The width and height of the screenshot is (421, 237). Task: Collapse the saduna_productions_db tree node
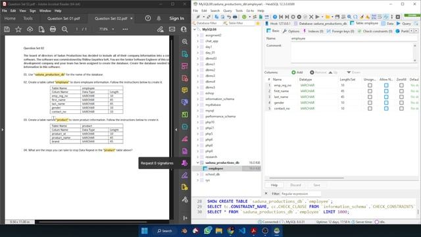(198, 163)
